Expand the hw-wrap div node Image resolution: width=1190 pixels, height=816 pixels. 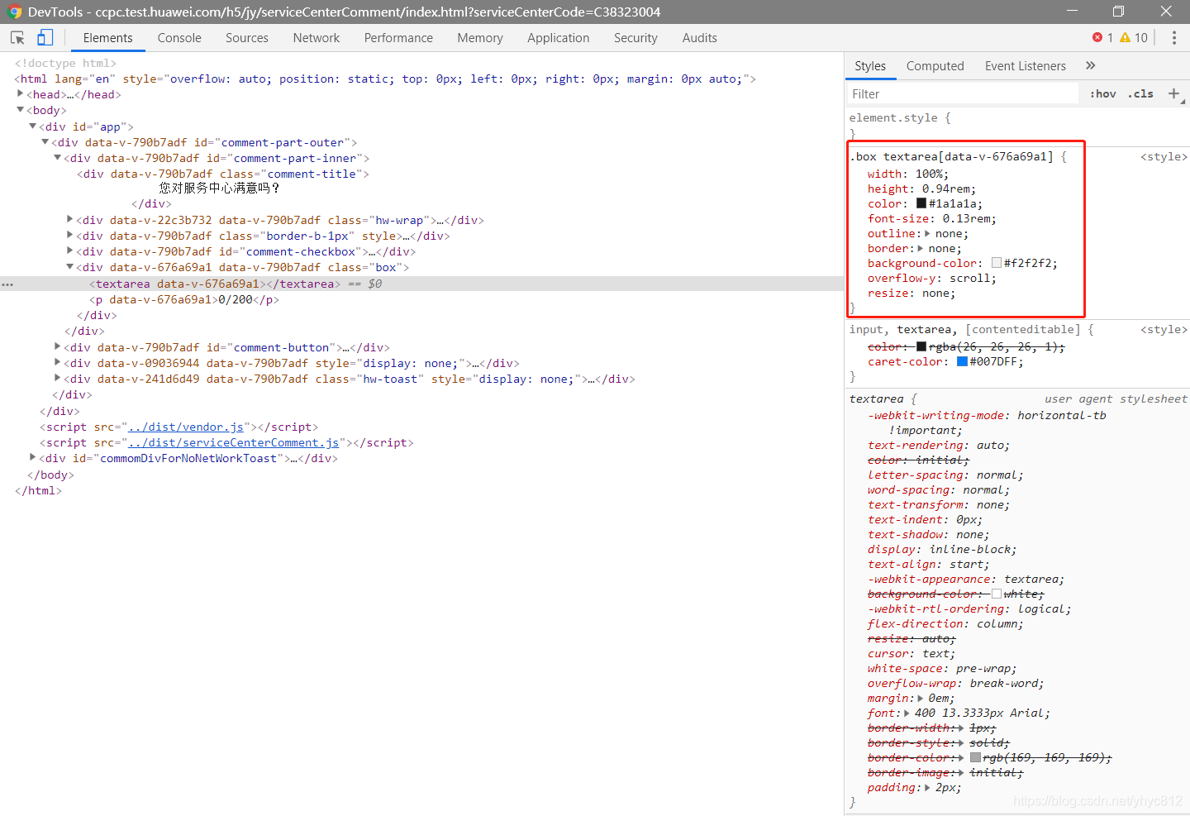click(x=70, y=219)
